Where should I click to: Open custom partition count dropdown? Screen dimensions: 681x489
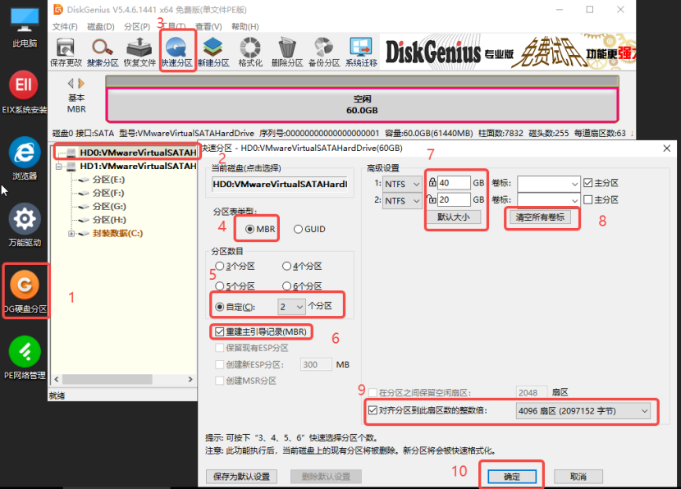pos(291,307)
